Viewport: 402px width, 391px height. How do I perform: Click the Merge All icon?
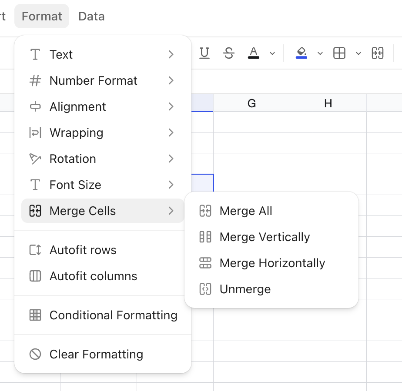coord(205,211)
